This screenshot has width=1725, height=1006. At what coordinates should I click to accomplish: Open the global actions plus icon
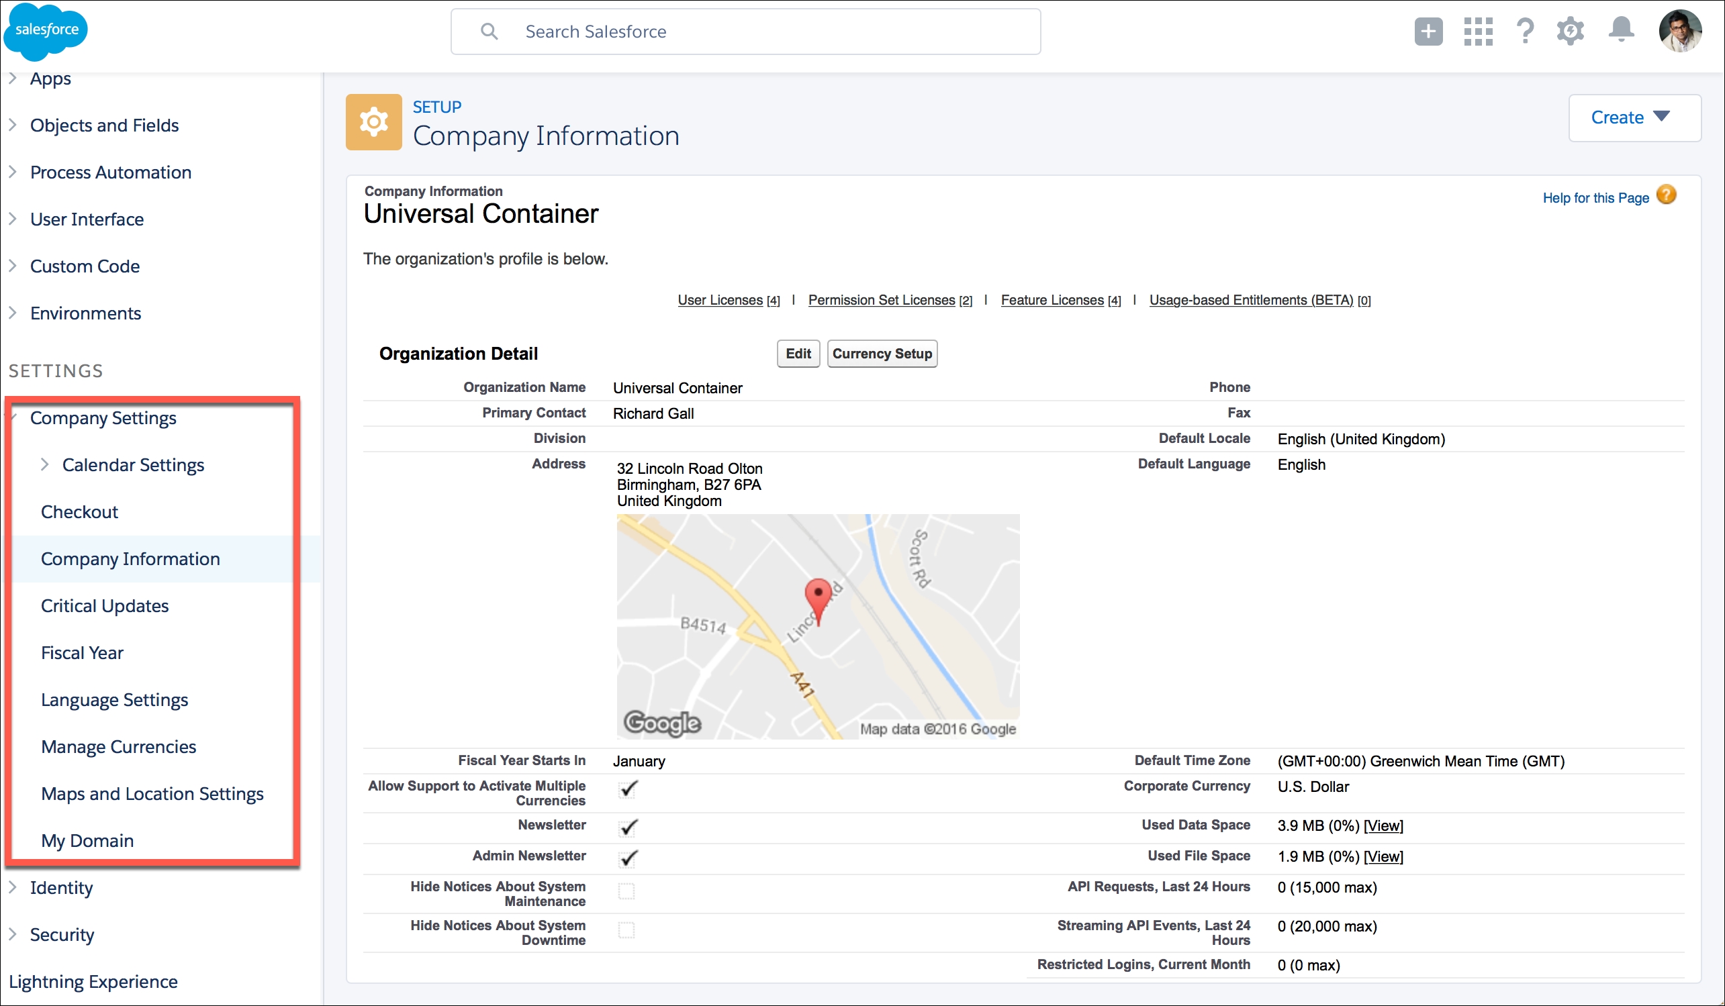[x=1428, y=32]
